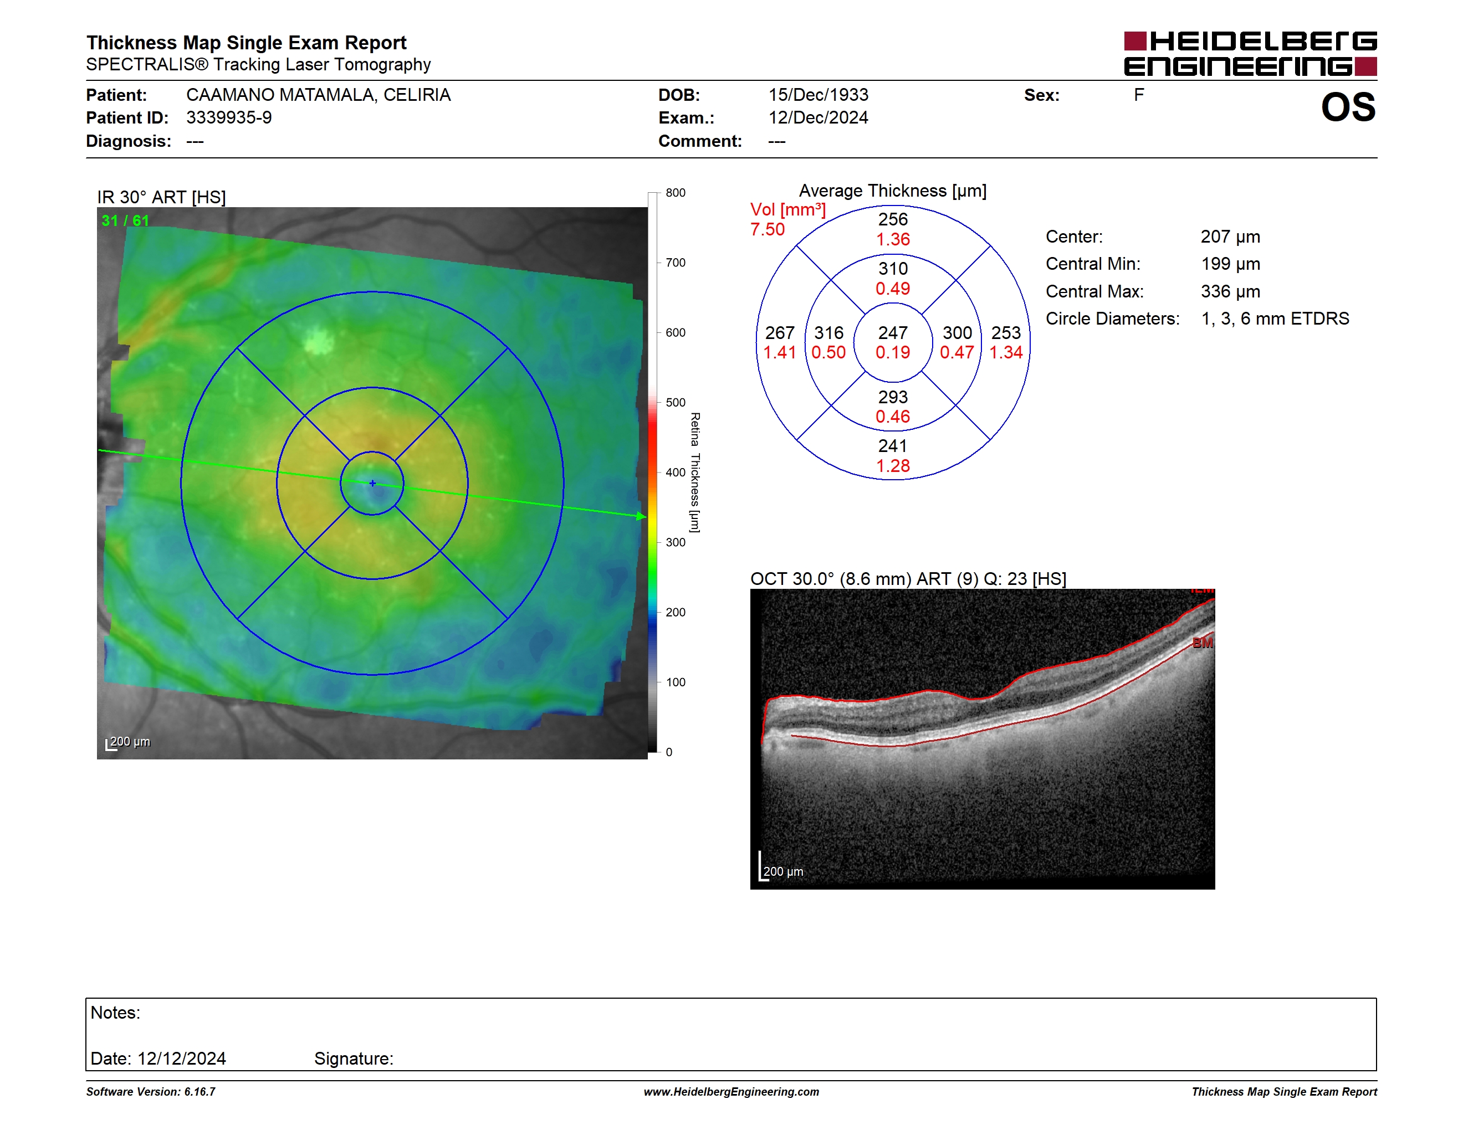Click the green '31 / 61' scan counter
1463x1130 pixels.
125,220
